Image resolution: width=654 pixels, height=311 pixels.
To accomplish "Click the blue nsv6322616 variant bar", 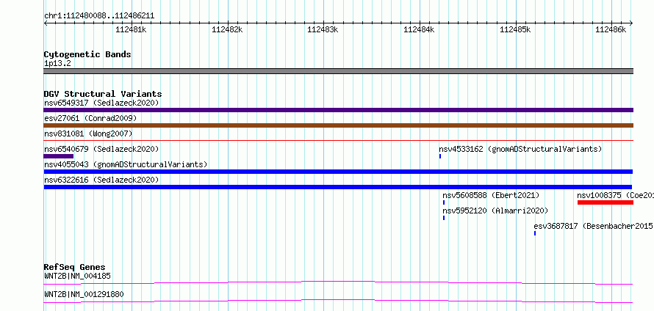I will pos(338,187).
